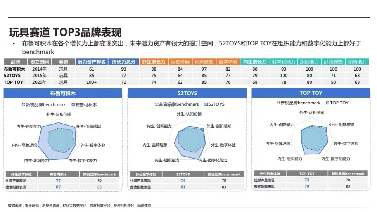
Task: Select the 布鲁可积木 row name in top table
Action: coord(14,69)
